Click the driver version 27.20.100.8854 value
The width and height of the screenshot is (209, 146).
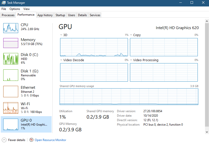pos(153,111)
